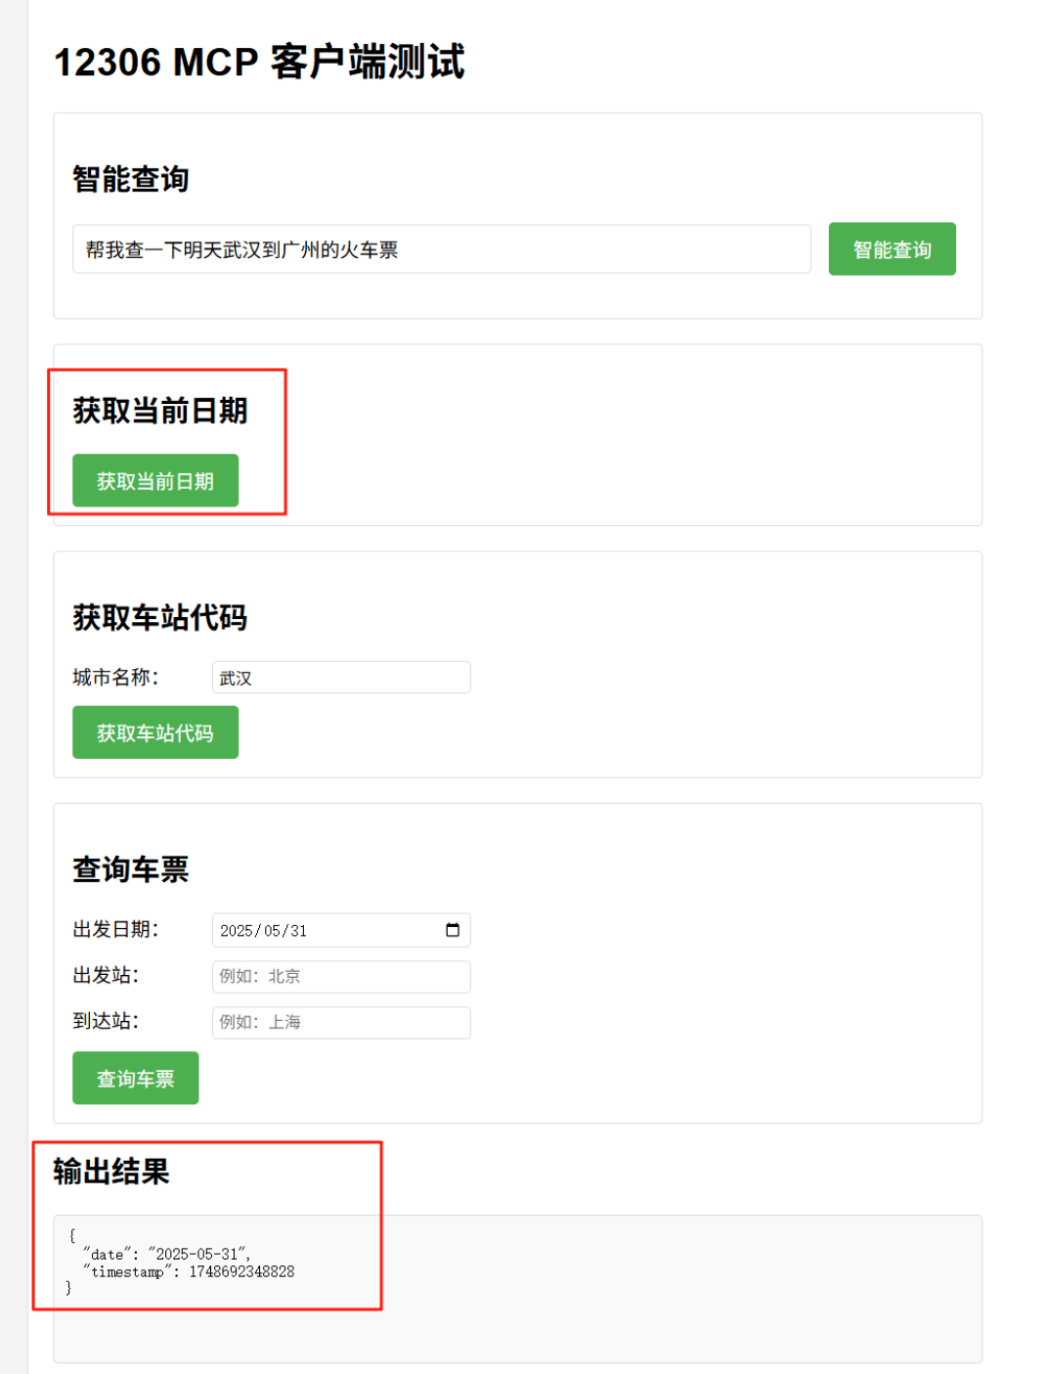Focus the smart query text input
This screenshot has height=1374, width=1047.
pyautogui.click(x=442, y=249)
